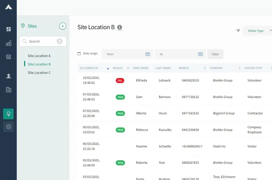Viewport: 272px width, 180px height.
Task: Clear the site search text
Action: point(59,41)
